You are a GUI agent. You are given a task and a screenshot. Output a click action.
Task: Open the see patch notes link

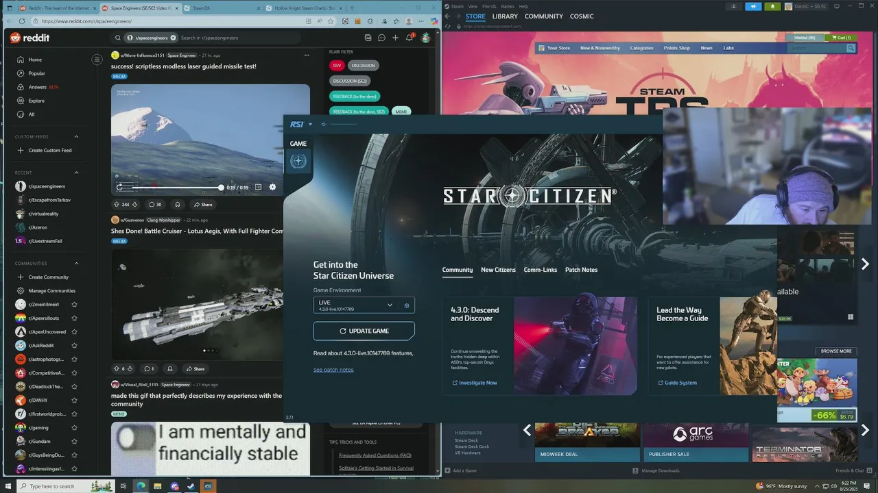point(333,370)
